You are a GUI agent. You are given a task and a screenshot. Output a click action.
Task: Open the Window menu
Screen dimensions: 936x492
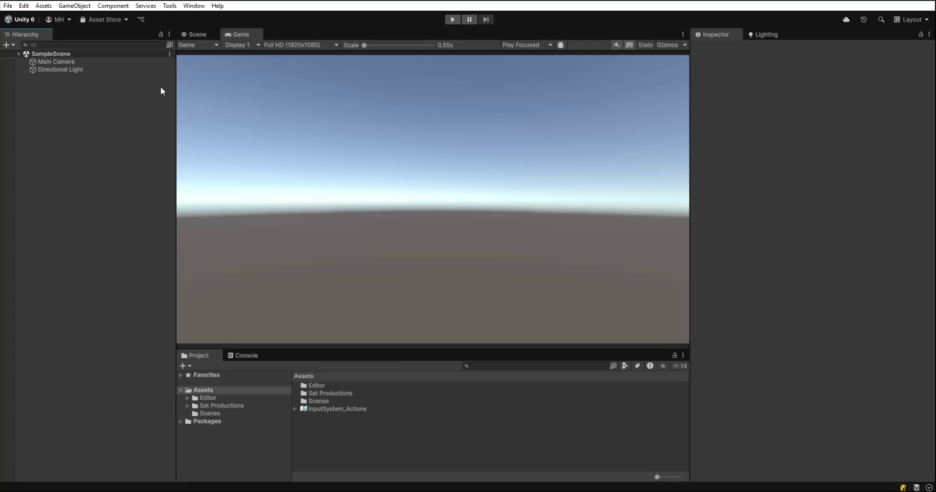click(x=194, y=6)
